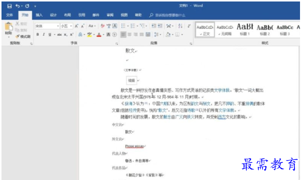Click the decrease font size icon

pos(83,26)
